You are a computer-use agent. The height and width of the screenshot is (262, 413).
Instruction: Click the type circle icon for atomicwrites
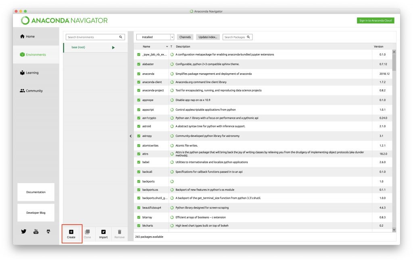coord(172,145)
